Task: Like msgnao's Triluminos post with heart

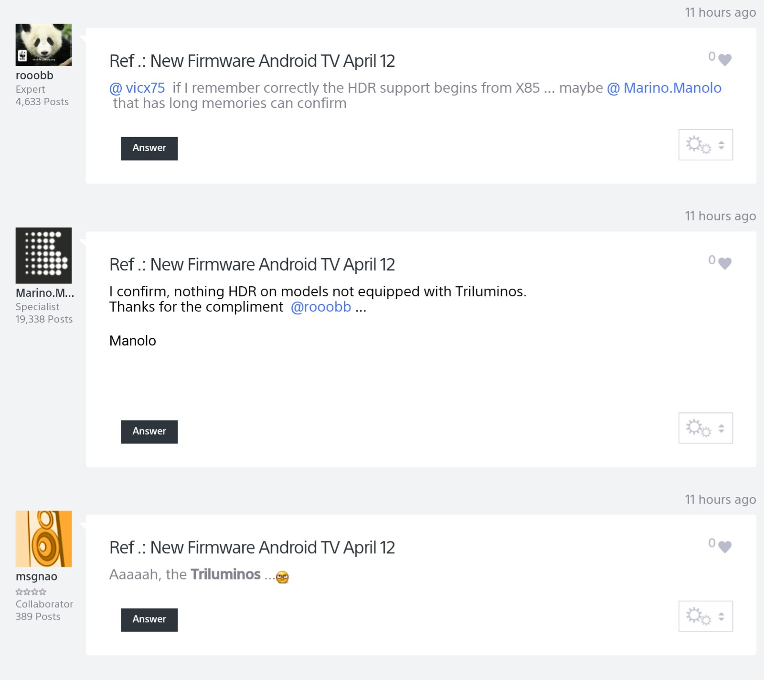Action: (724, 546)
